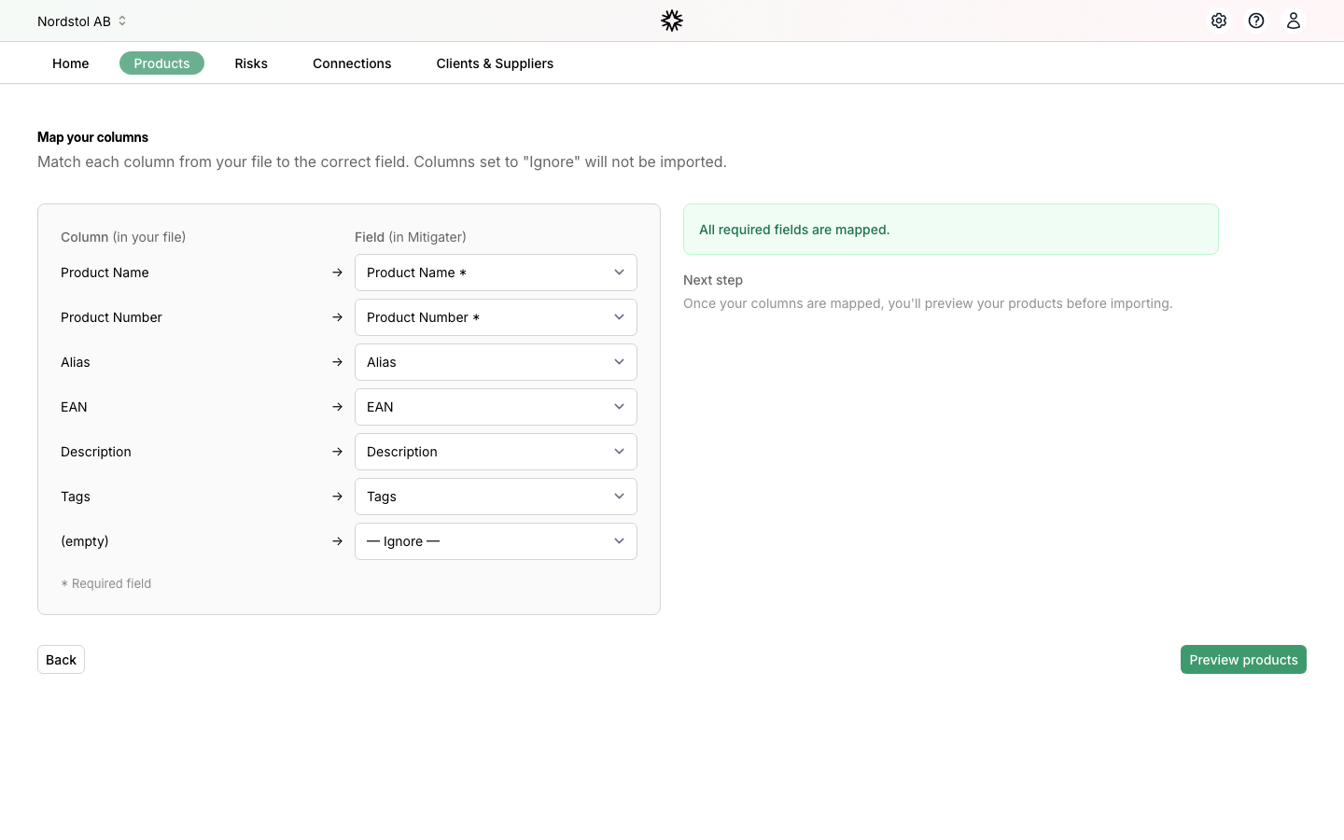
Task: Click the '(empty)' file column label
Action: coord(85,541)
